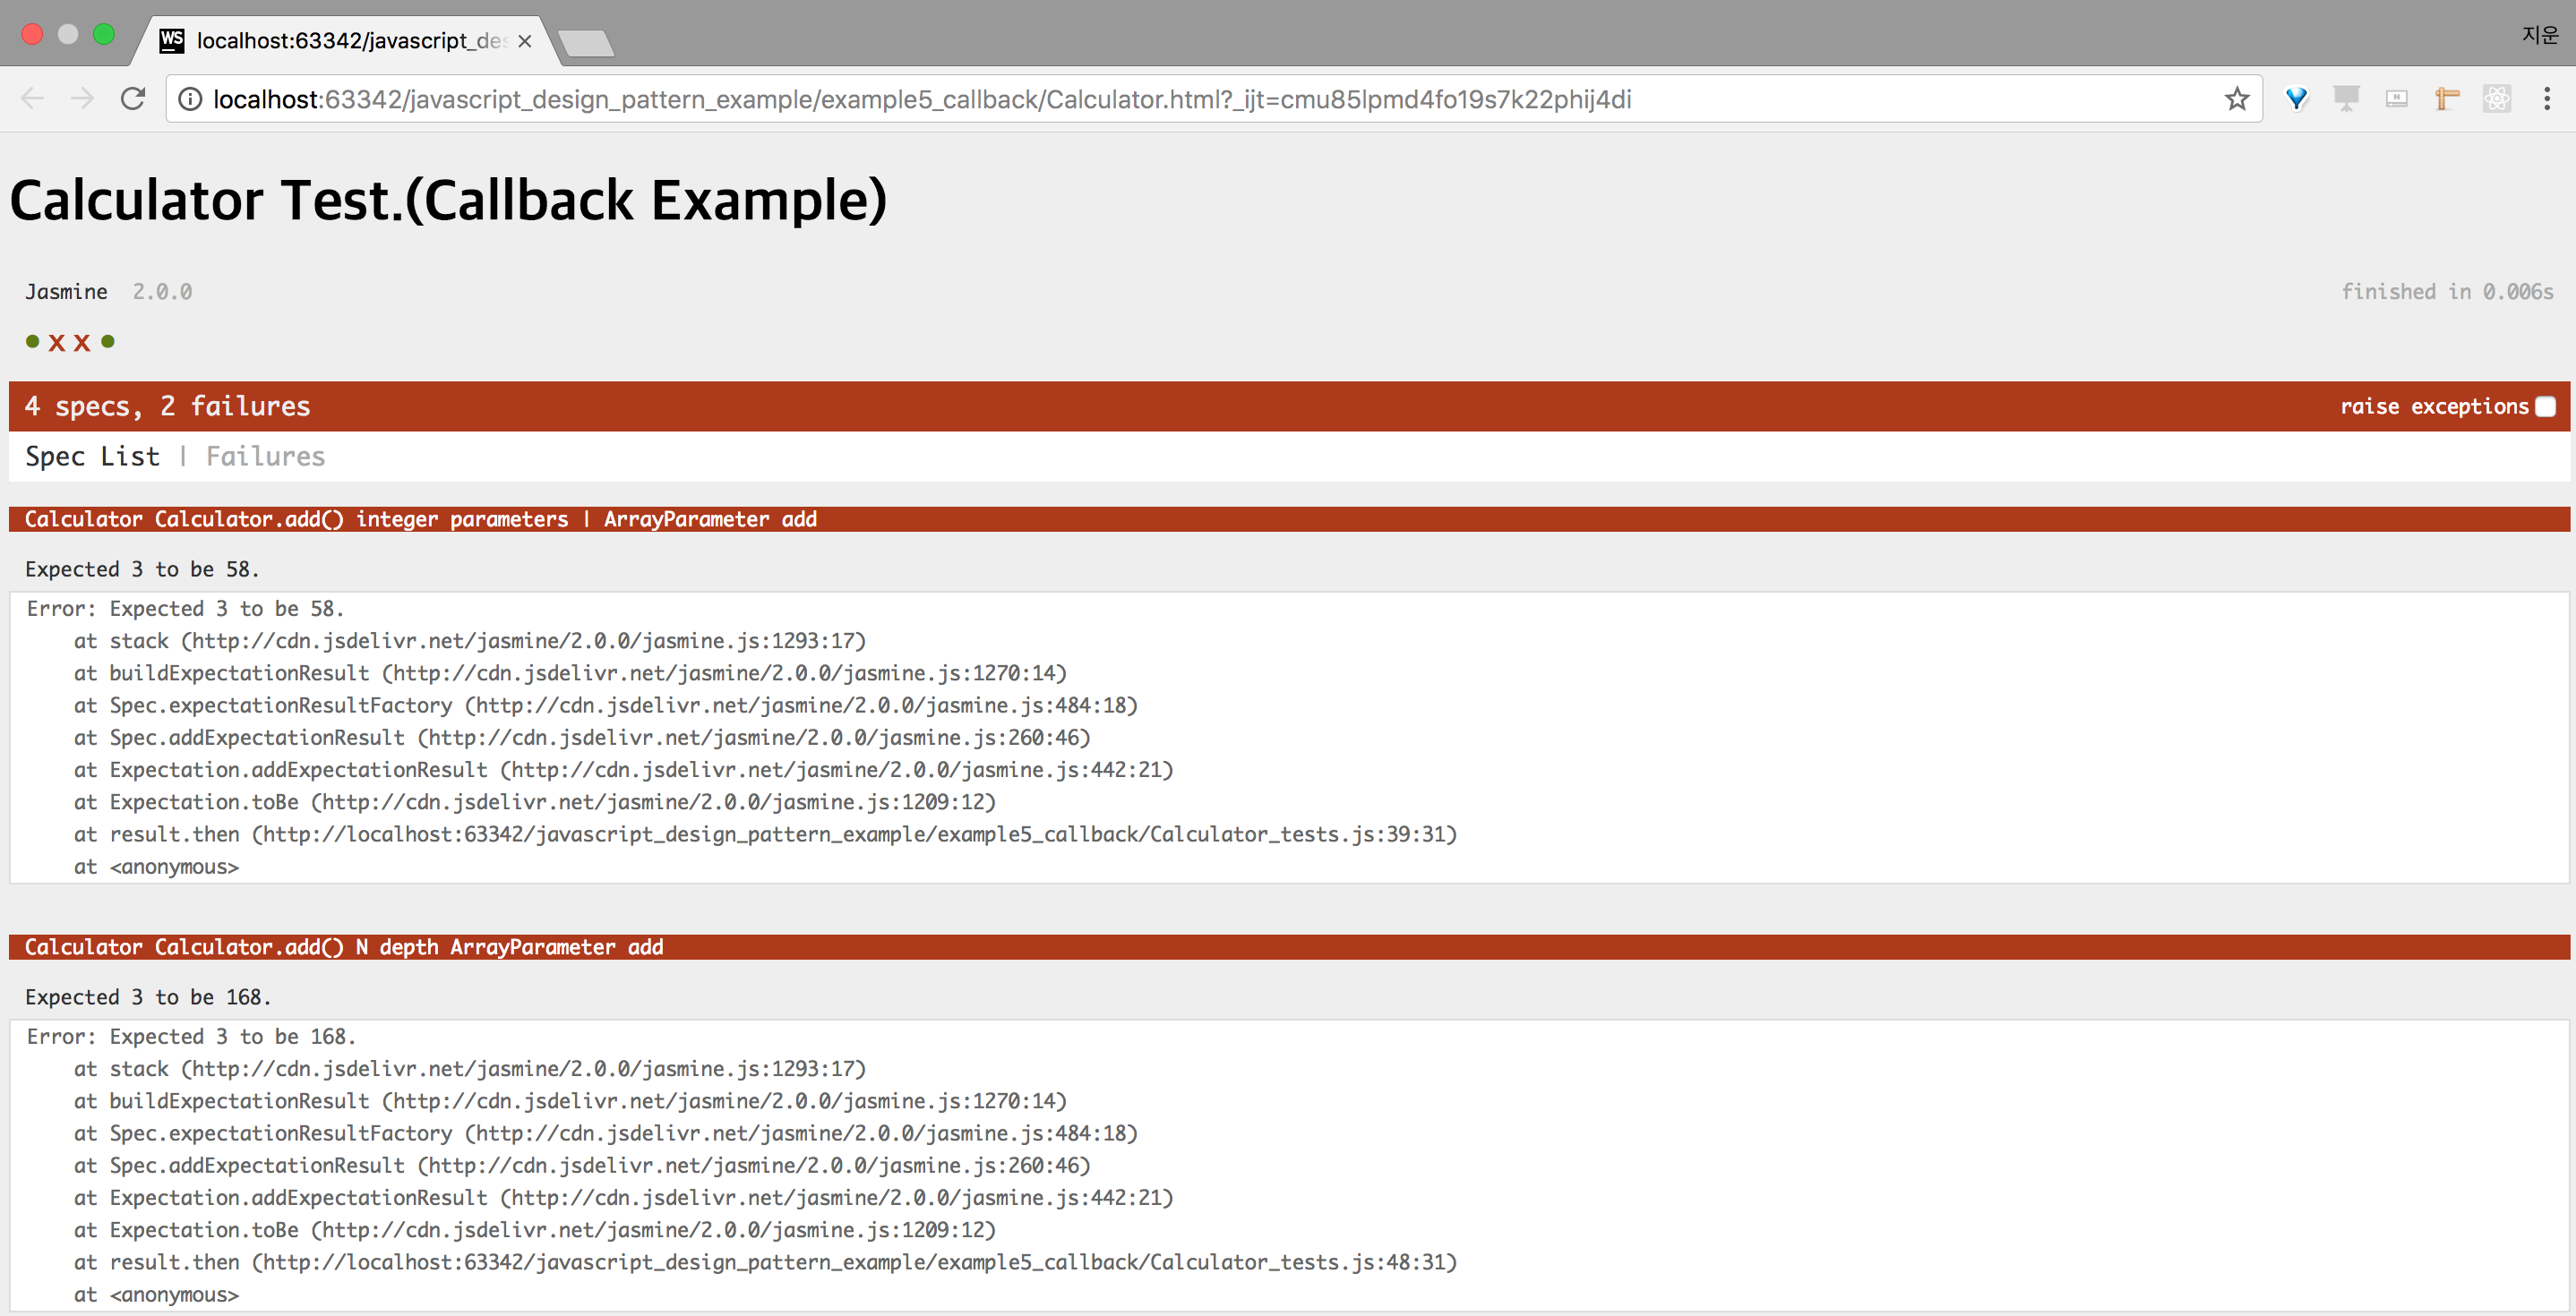The height and width of the screenshot is (1316, 2576).
Task: Switch to the Spec List view
Action: pos(92,457)
